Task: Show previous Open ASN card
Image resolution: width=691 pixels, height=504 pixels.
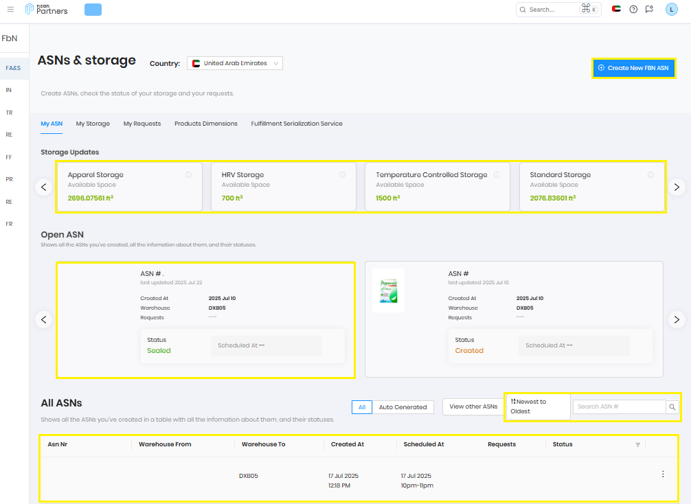Action: (44, 319)
